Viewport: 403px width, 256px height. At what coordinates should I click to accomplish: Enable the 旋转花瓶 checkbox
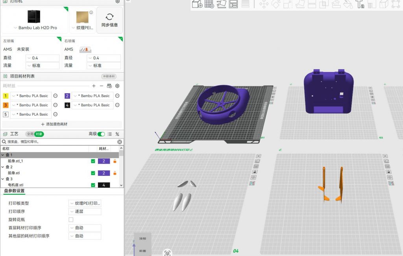coord(71,219)
